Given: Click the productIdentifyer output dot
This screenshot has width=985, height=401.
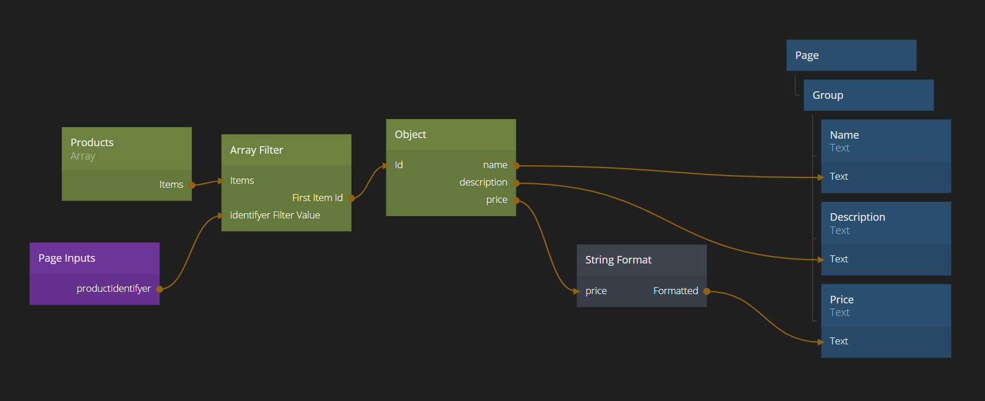Looking at the screenshot, I should (x=159, y=289).
